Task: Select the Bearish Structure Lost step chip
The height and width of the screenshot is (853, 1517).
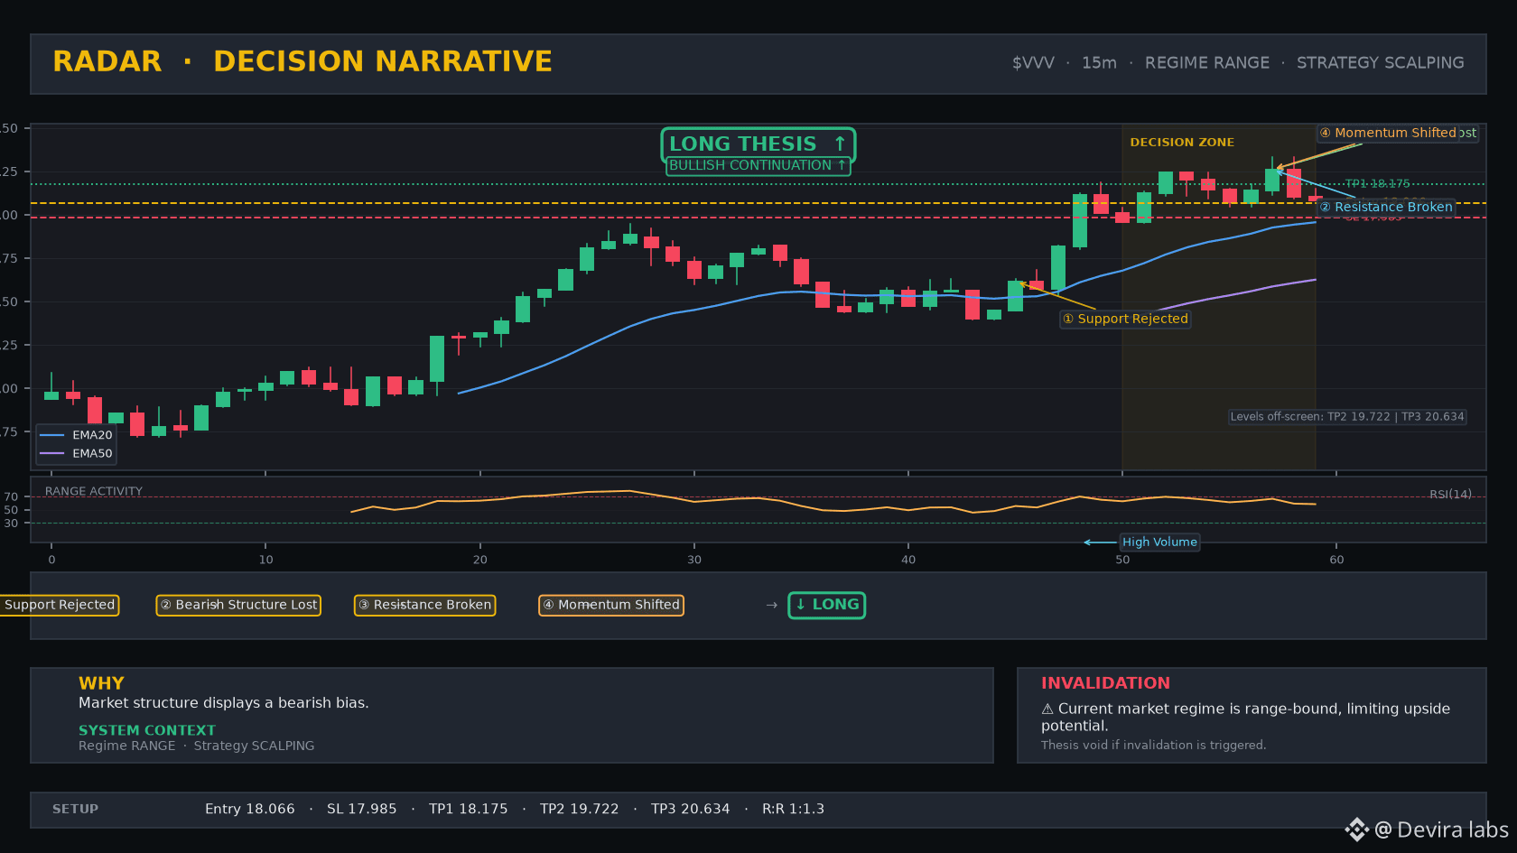Action: coord(238,605)
